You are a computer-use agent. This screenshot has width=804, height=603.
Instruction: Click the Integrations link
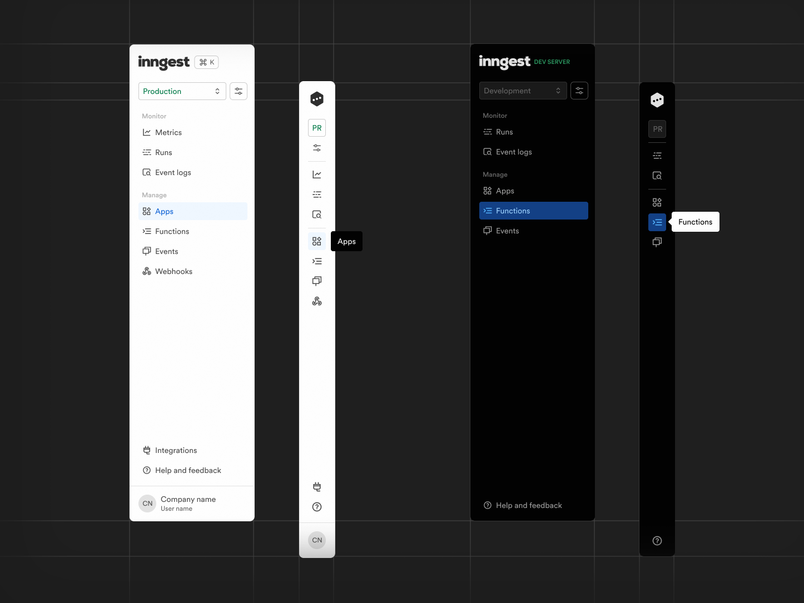[176, 450]
